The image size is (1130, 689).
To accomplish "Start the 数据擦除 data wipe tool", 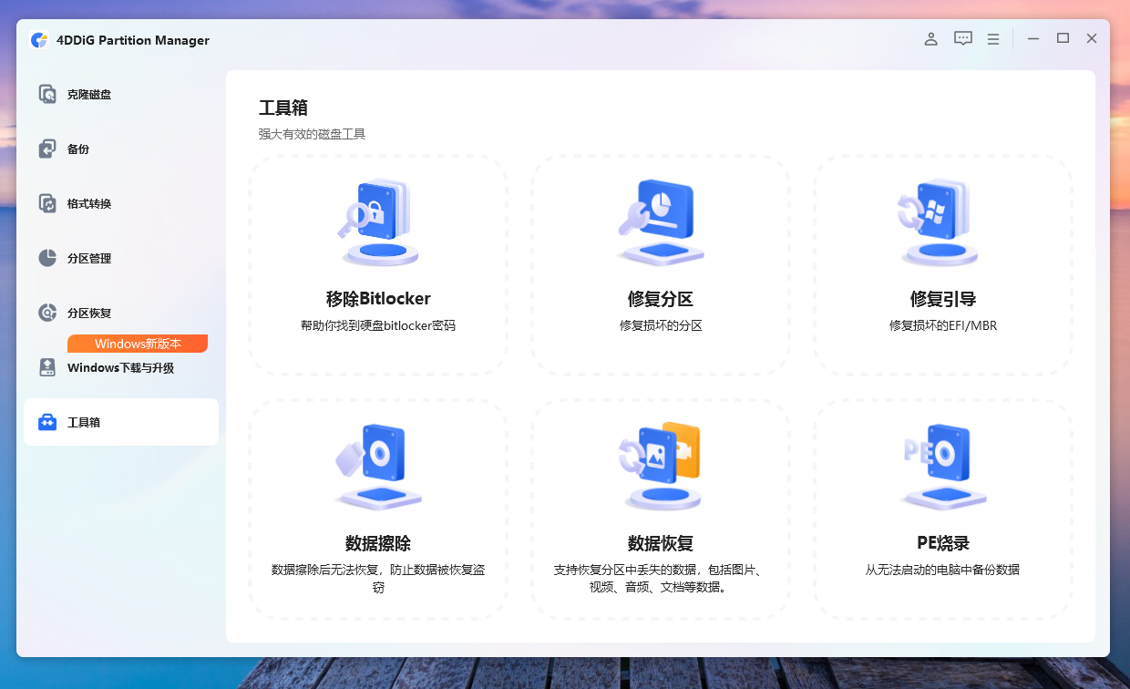I will tap(378, 510).
